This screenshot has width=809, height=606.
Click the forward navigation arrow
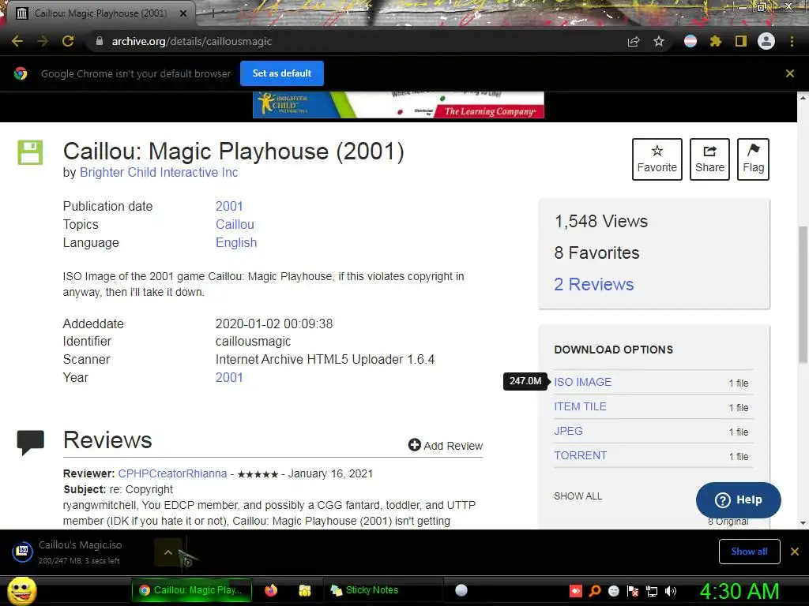coord(43,41)
